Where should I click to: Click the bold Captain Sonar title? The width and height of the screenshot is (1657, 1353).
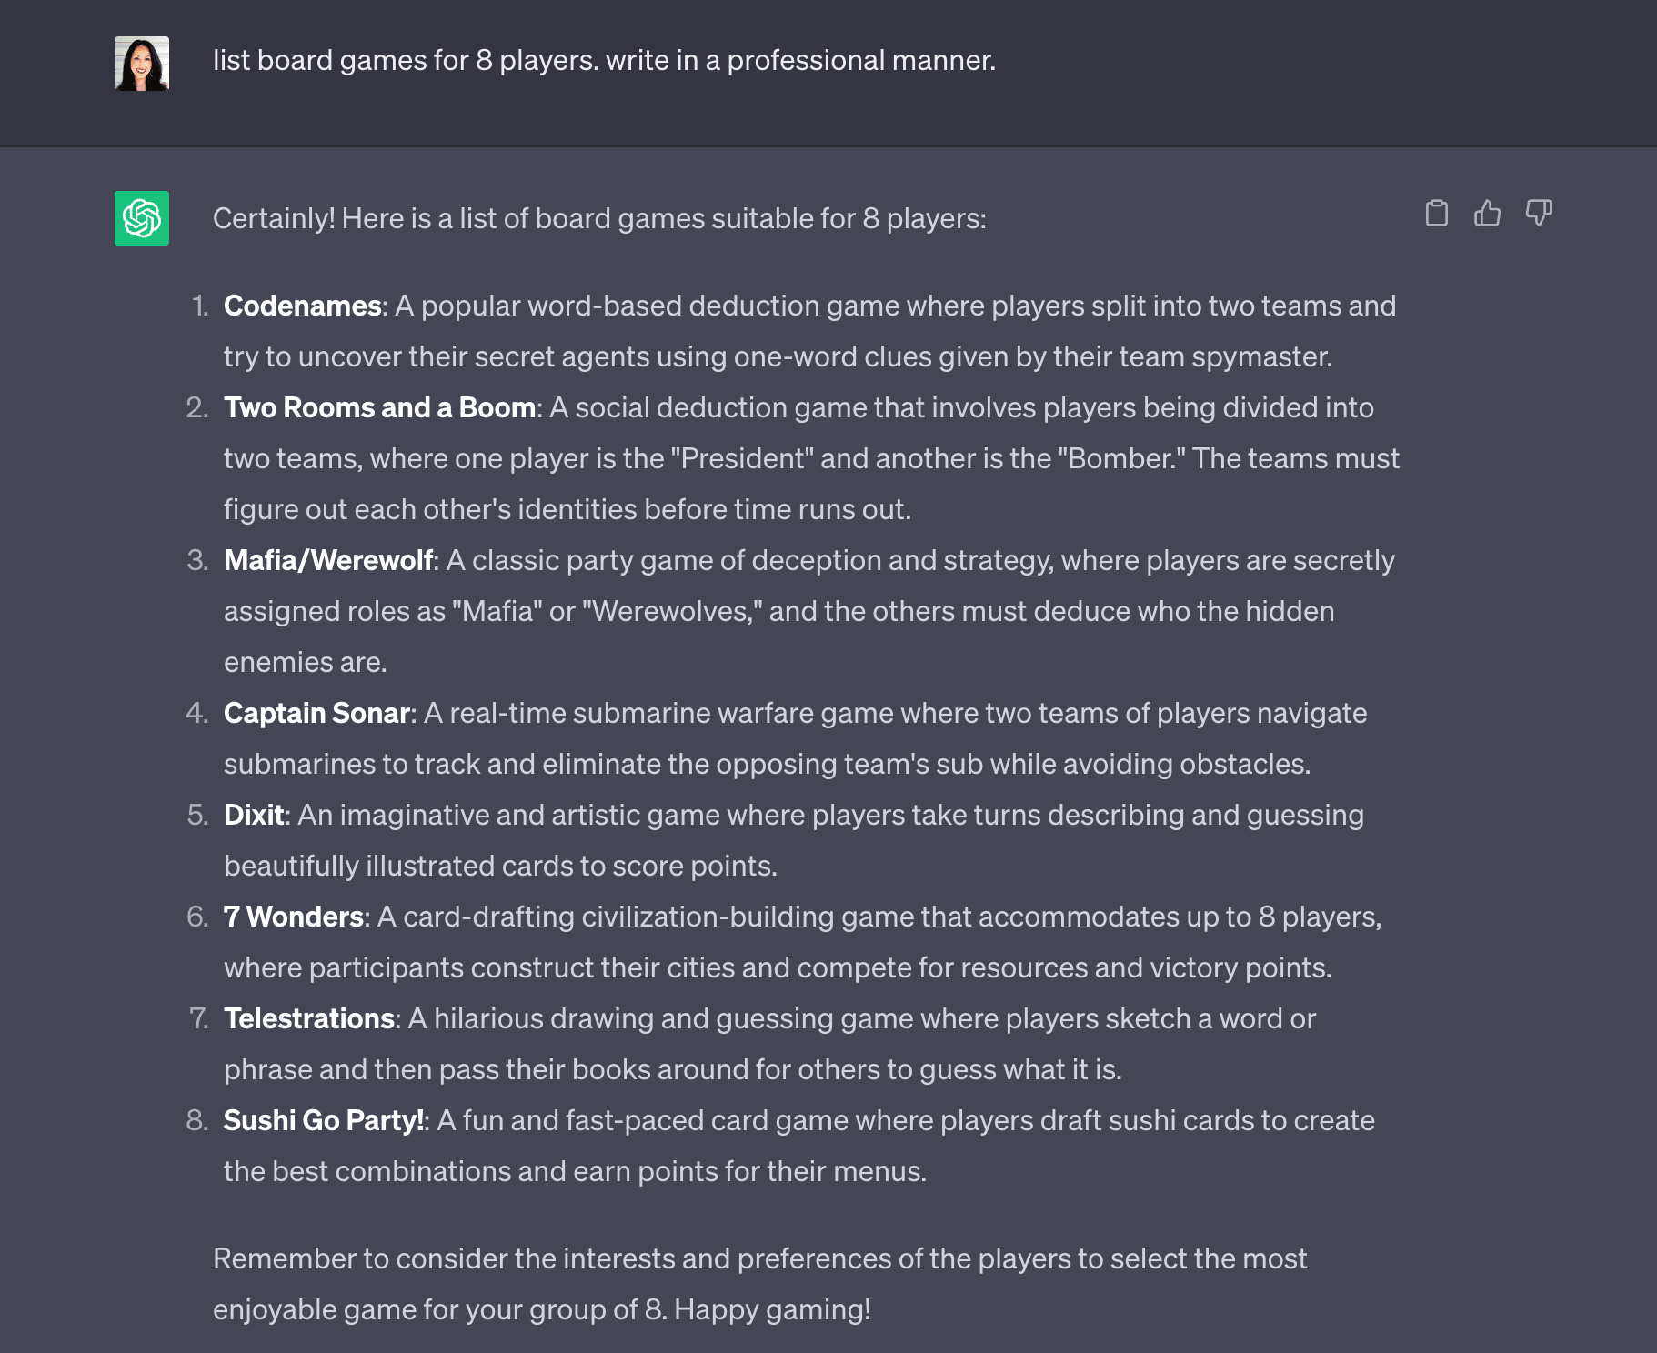(316, 713)
